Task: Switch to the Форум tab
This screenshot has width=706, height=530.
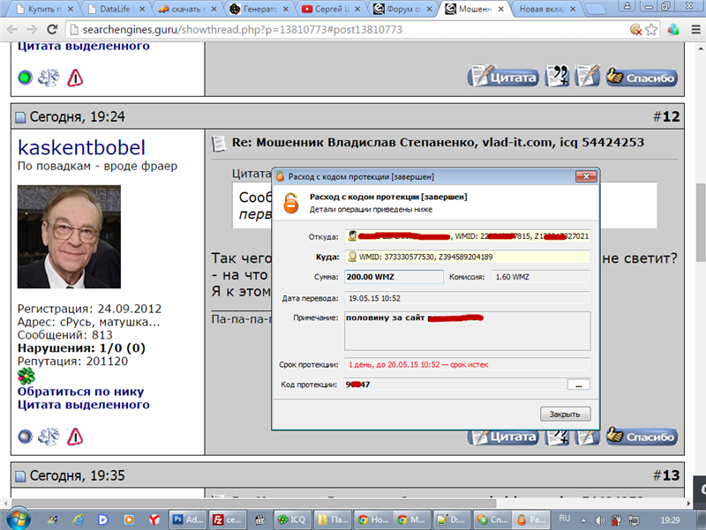Action: tap(403, 9)
